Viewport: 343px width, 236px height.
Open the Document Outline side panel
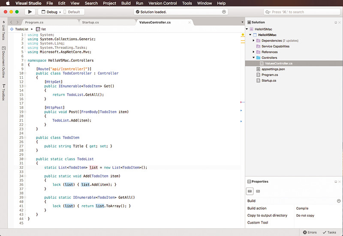(4, 62)
